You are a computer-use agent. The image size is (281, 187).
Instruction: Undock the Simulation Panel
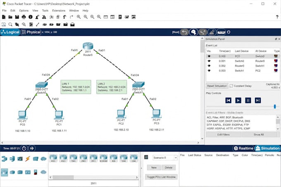[276, 39]
